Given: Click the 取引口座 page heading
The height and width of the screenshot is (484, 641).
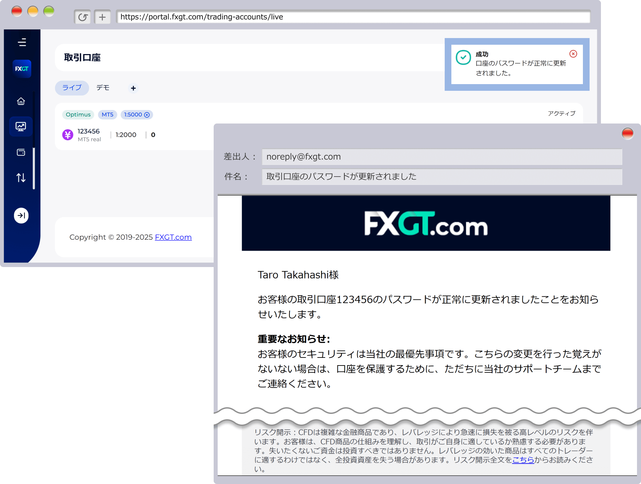Looking at the screenshot, I should pyautogui.click(x=82, y=57).
